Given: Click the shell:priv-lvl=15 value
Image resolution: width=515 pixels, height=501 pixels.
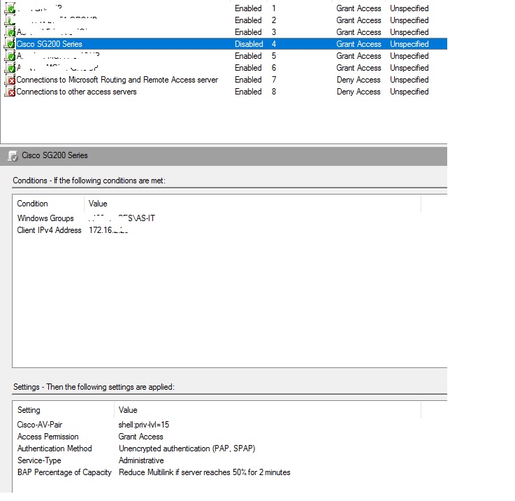Looking at the screenshot, I should point(144,425).
